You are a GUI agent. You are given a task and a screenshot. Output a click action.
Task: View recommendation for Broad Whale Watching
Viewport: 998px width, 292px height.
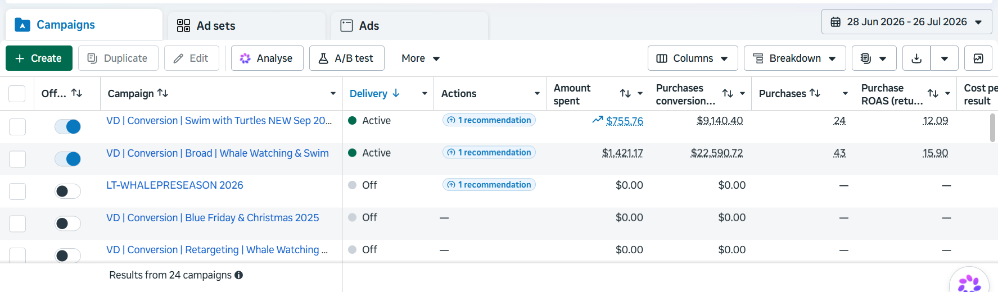[x=489, y=153]
